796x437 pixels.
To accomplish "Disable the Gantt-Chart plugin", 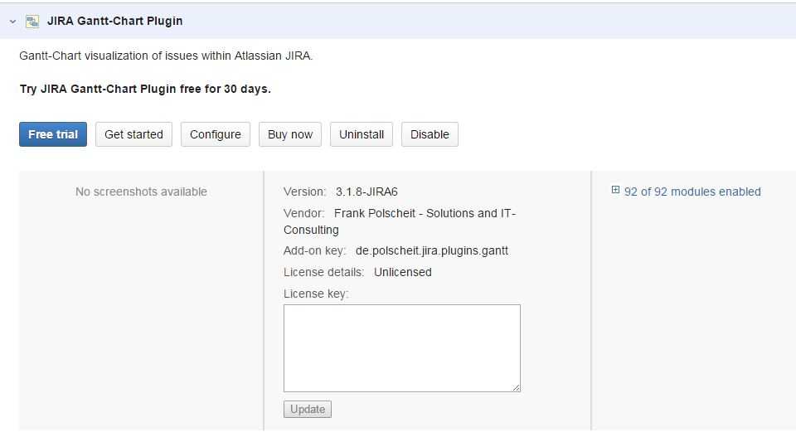I will (430, 134).
